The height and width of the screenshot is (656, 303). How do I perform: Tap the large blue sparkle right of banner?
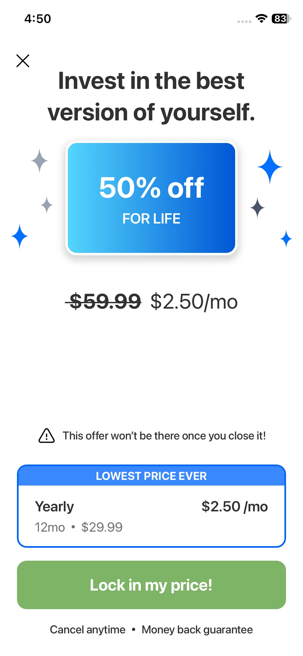click(x=270, y=167)
